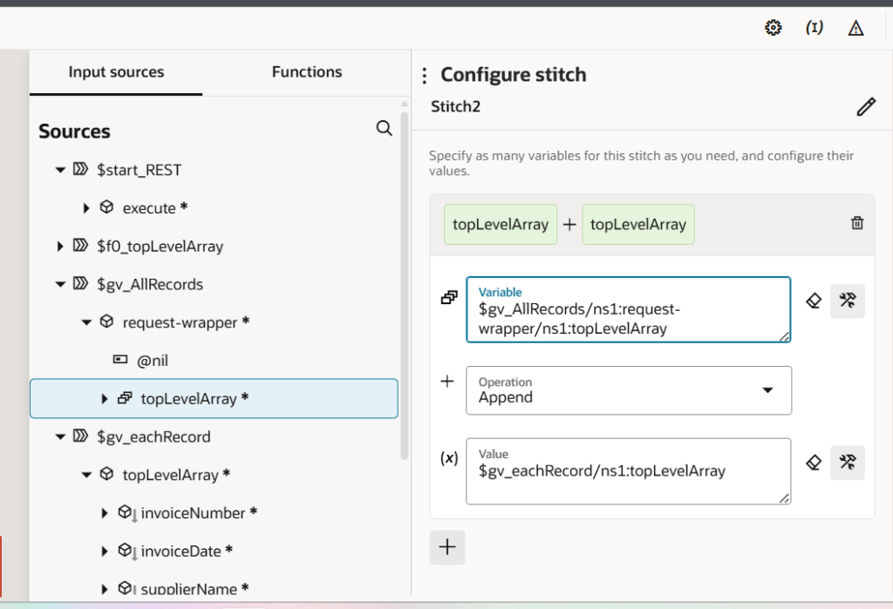Open the Operation dropdown set to Append
The image size is (893, 609).
628,389
